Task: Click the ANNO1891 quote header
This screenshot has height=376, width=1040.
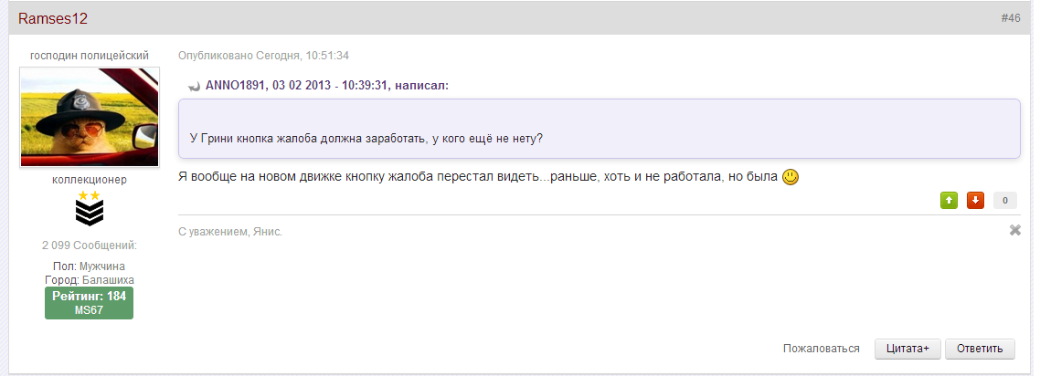Action: click(327, 86)
